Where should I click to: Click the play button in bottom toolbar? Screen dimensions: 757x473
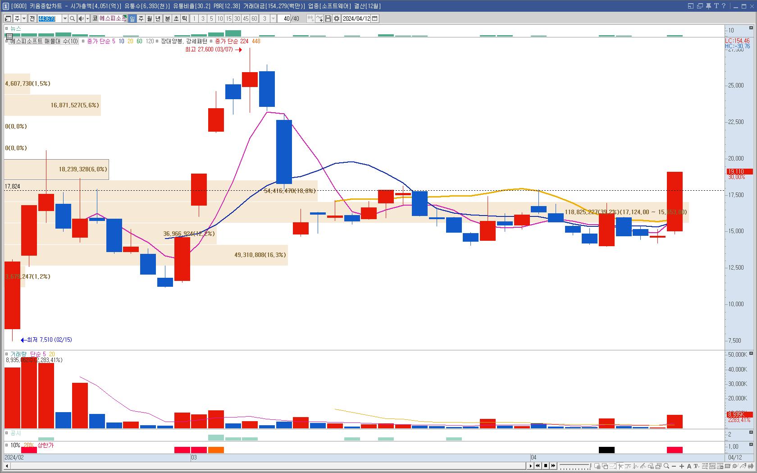pos(531,466)
